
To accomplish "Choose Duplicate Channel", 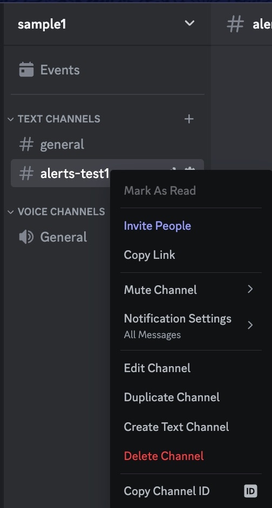I will 191,397.
